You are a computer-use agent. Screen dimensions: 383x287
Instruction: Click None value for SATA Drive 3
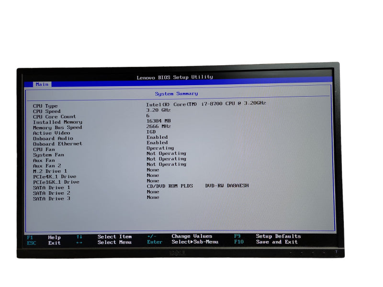click(x=153, y=198)
